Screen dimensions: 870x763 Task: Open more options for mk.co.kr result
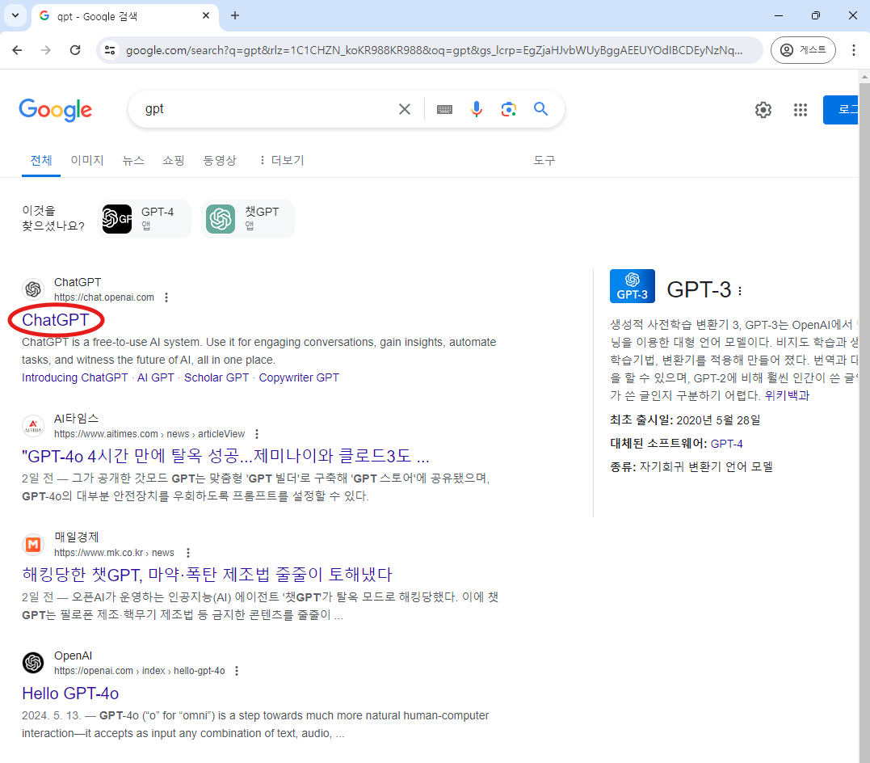(188, 553)
